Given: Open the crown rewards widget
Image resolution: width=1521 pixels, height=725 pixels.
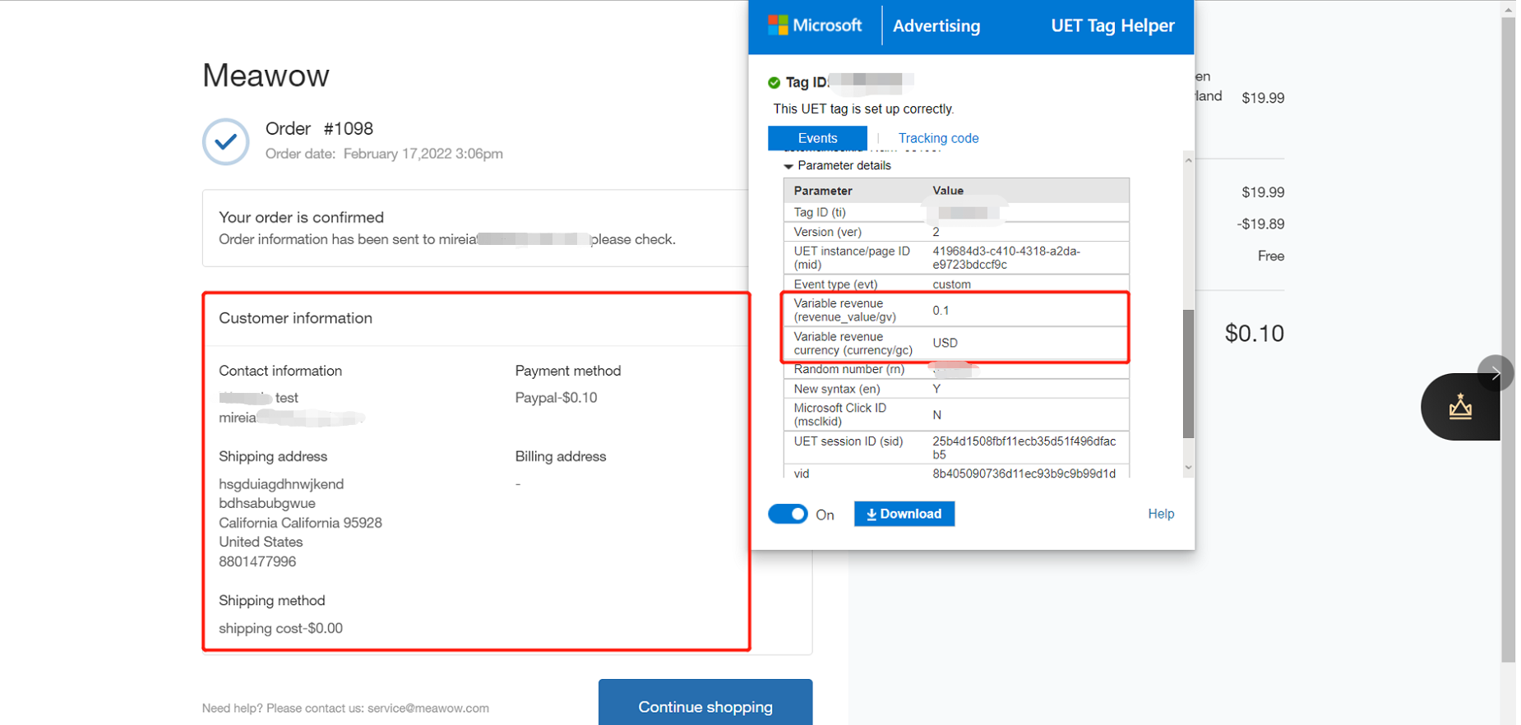Looking at the screenshot, I should pyautogui.click(x=1460, y=407).
